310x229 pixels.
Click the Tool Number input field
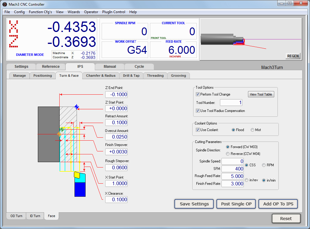(x=231, y=103)
